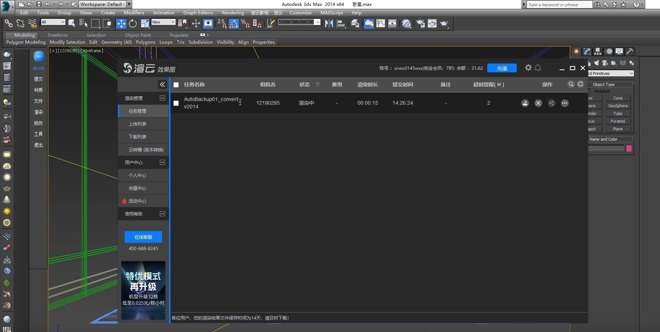Open the Select by Name list icon

pyautogui.click(x=83, y=24)
